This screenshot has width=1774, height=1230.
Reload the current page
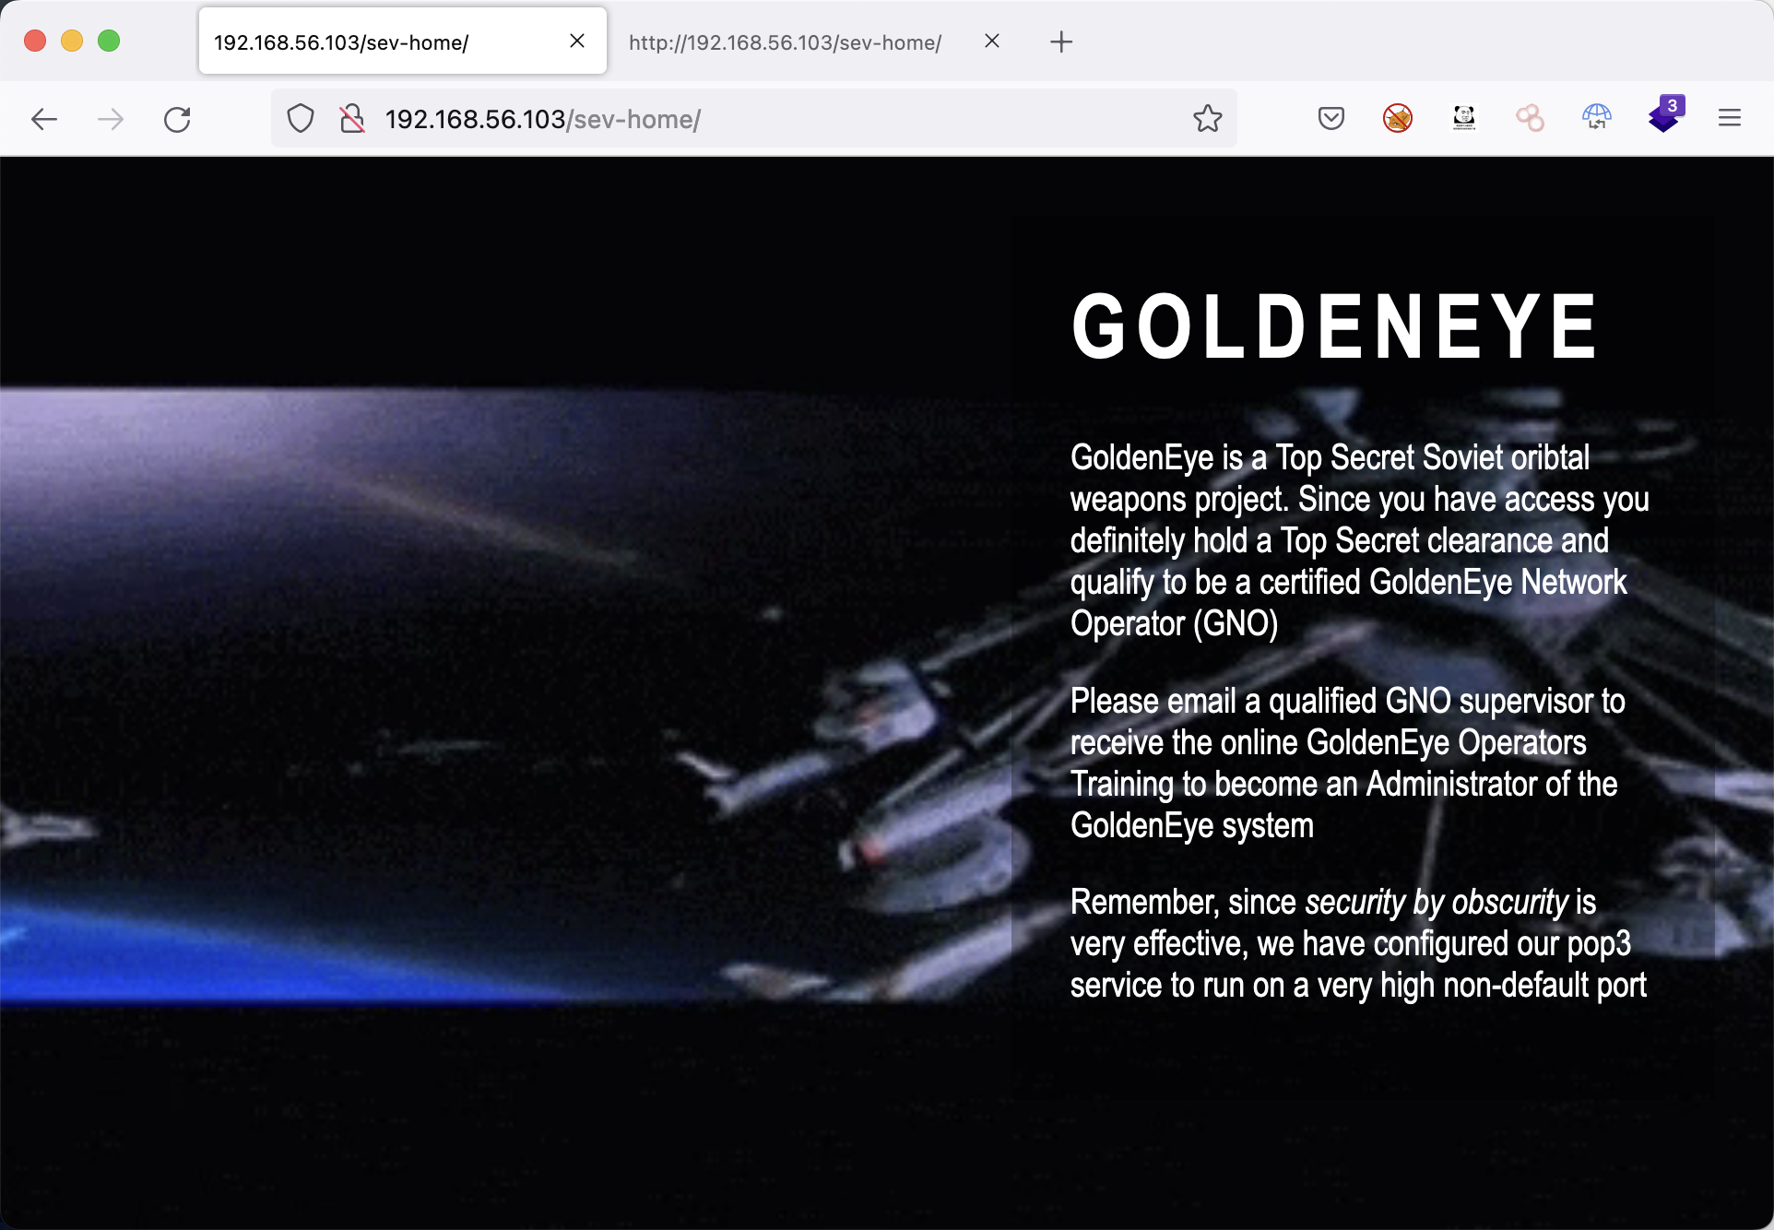pos(177,119)
